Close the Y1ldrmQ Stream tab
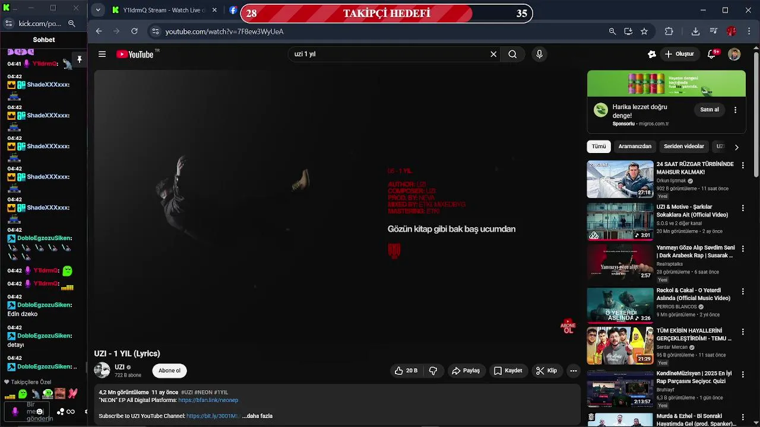The width and height of the screenshot is (760, 427). [x=215, y=10]
